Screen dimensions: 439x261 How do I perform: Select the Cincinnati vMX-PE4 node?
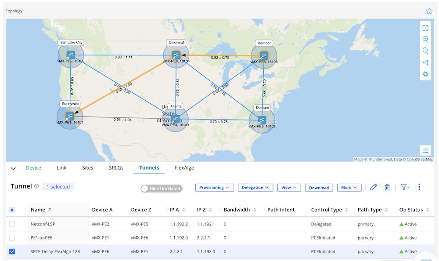coord(176,55)
